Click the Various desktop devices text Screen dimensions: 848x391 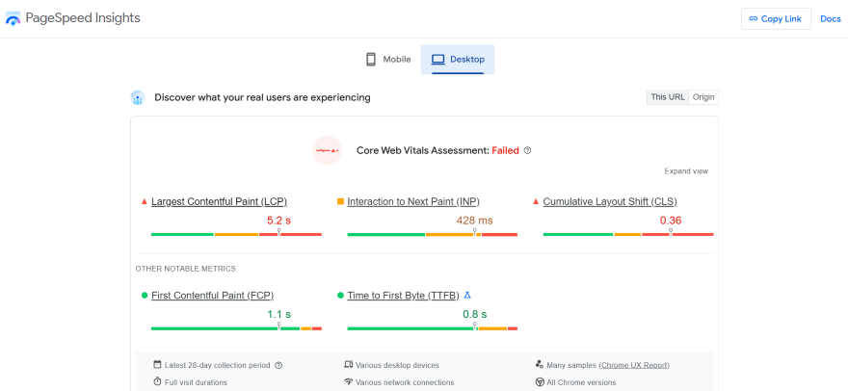(x=397, y=365)
